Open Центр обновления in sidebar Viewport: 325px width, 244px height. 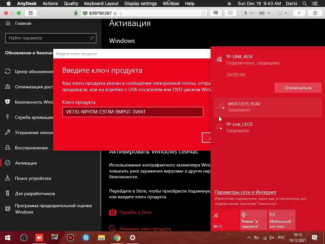pyautogui.click(x=29, y=71)
